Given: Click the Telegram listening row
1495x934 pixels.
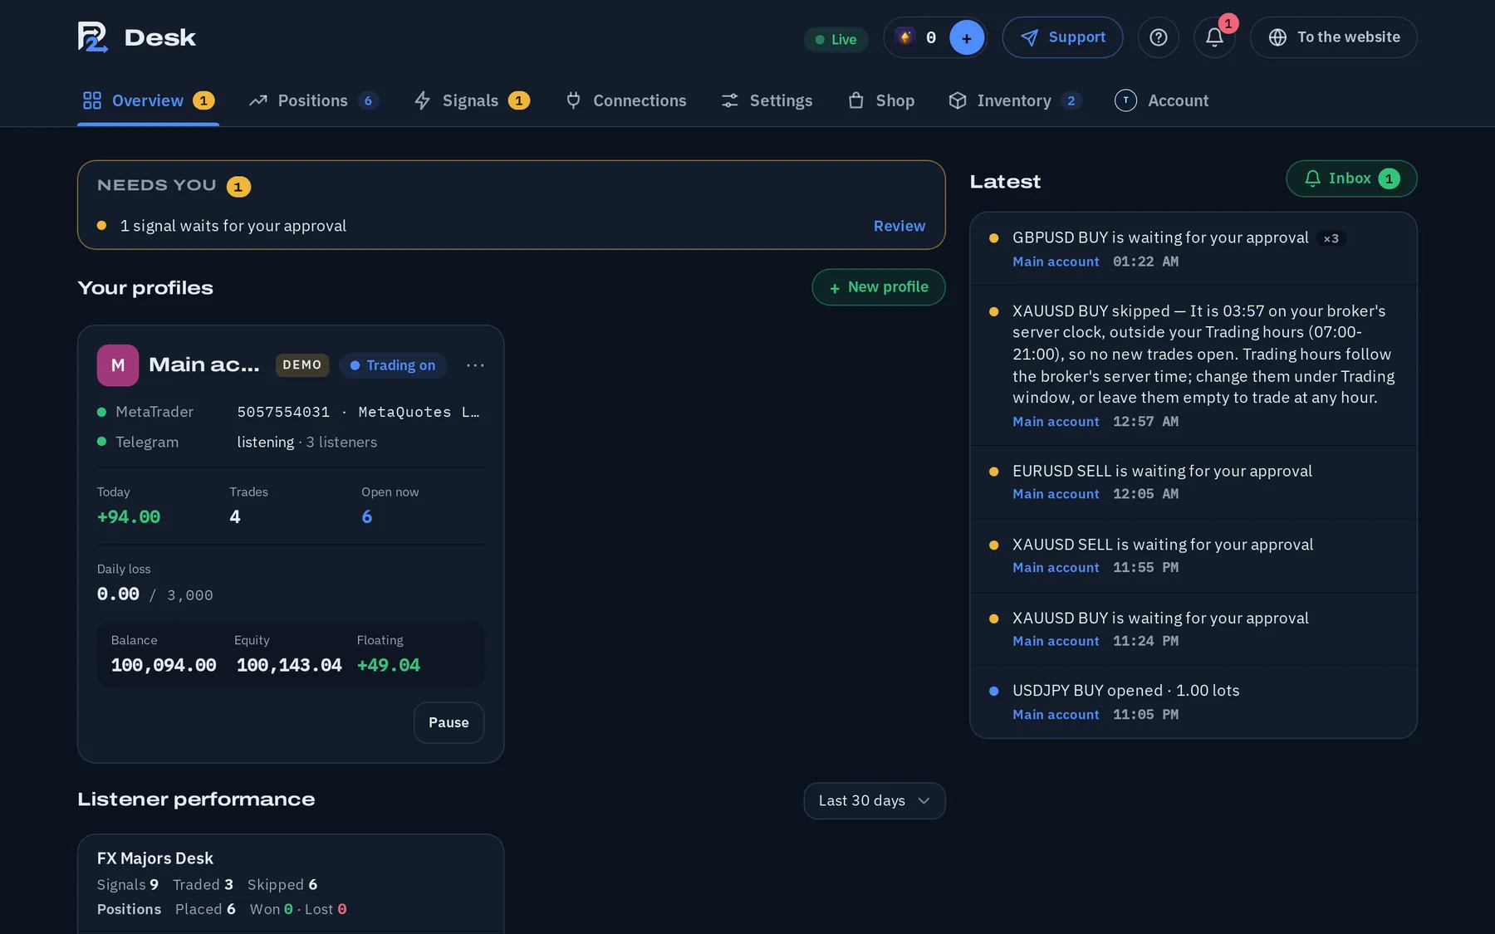Looking at the screenshot, I should [x=290, y=443].
